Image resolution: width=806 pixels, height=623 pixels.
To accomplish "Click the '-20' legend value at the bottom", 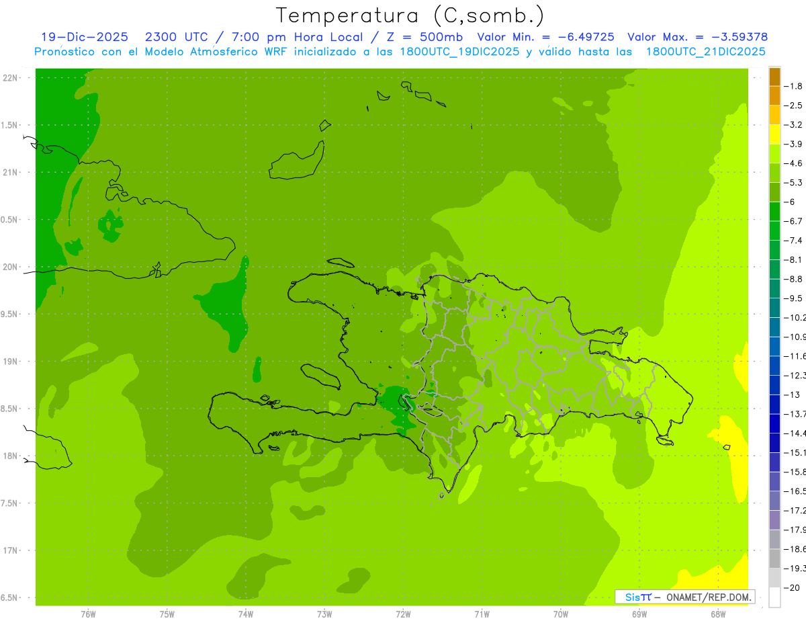I will point(792,587).
